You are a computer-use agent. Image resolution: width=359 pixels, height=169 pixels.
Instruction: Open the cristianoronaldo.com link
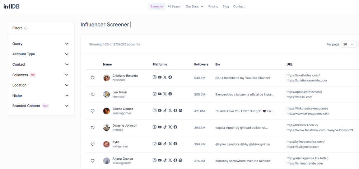307,80
